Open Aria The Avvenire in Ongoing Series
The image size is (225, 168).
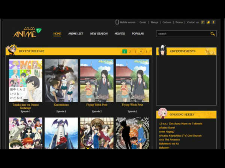(x=169, y=140)
